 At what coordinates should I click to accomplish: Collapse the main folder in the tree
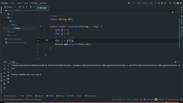[x=8, y=21]
